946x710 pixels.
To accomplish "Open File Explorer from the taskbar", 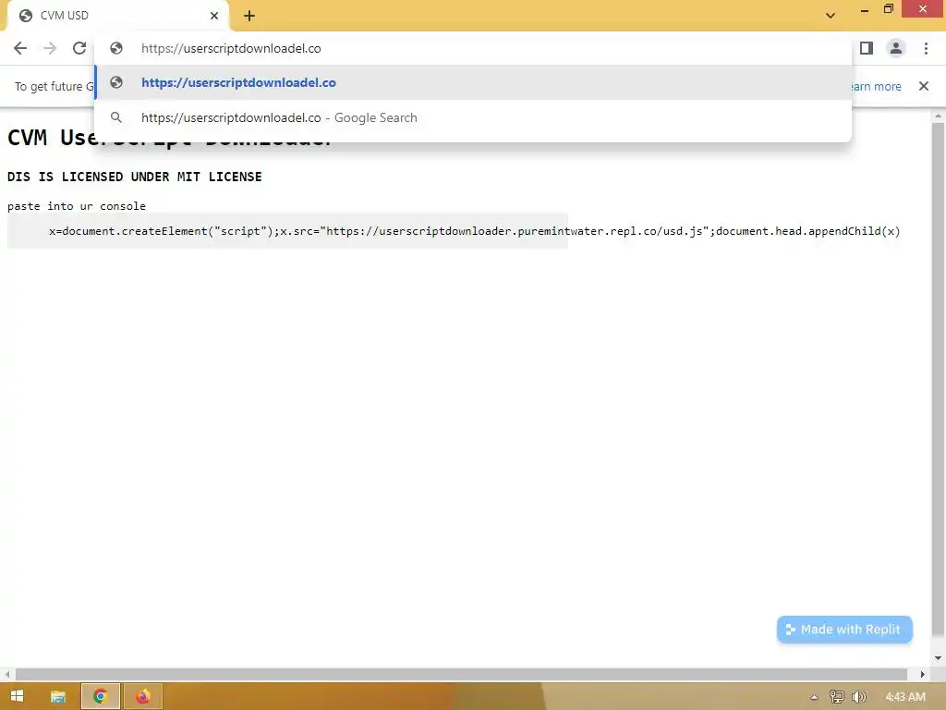I will point(58,697).
